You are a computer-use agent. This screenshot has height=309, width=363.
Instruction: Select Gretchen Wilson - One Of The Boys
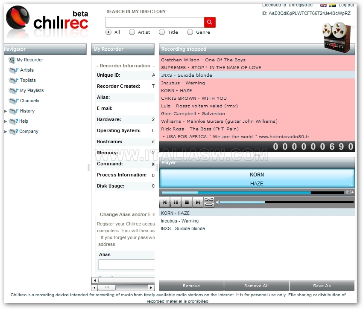tap(257, 60)
